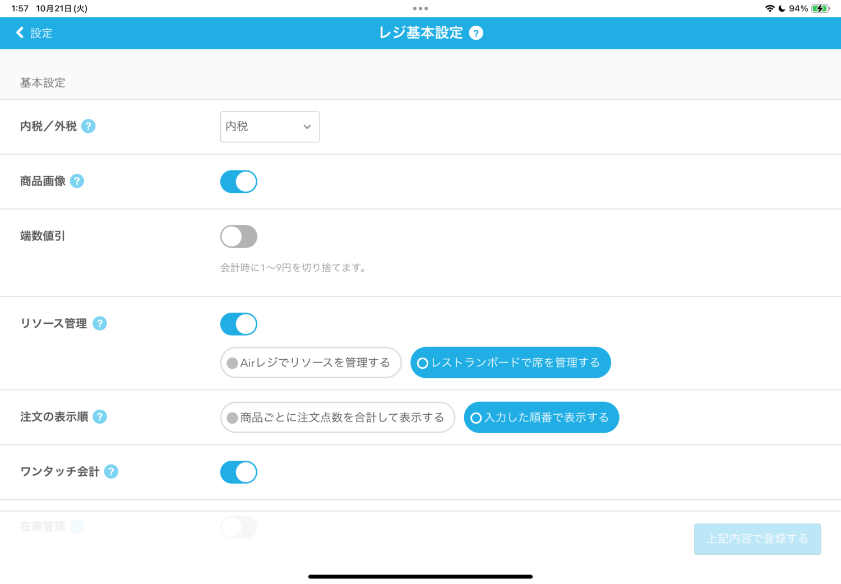Open help icon beside 商品画像
This screenshot has height=584, width=841.
click(x=77, y=182)
